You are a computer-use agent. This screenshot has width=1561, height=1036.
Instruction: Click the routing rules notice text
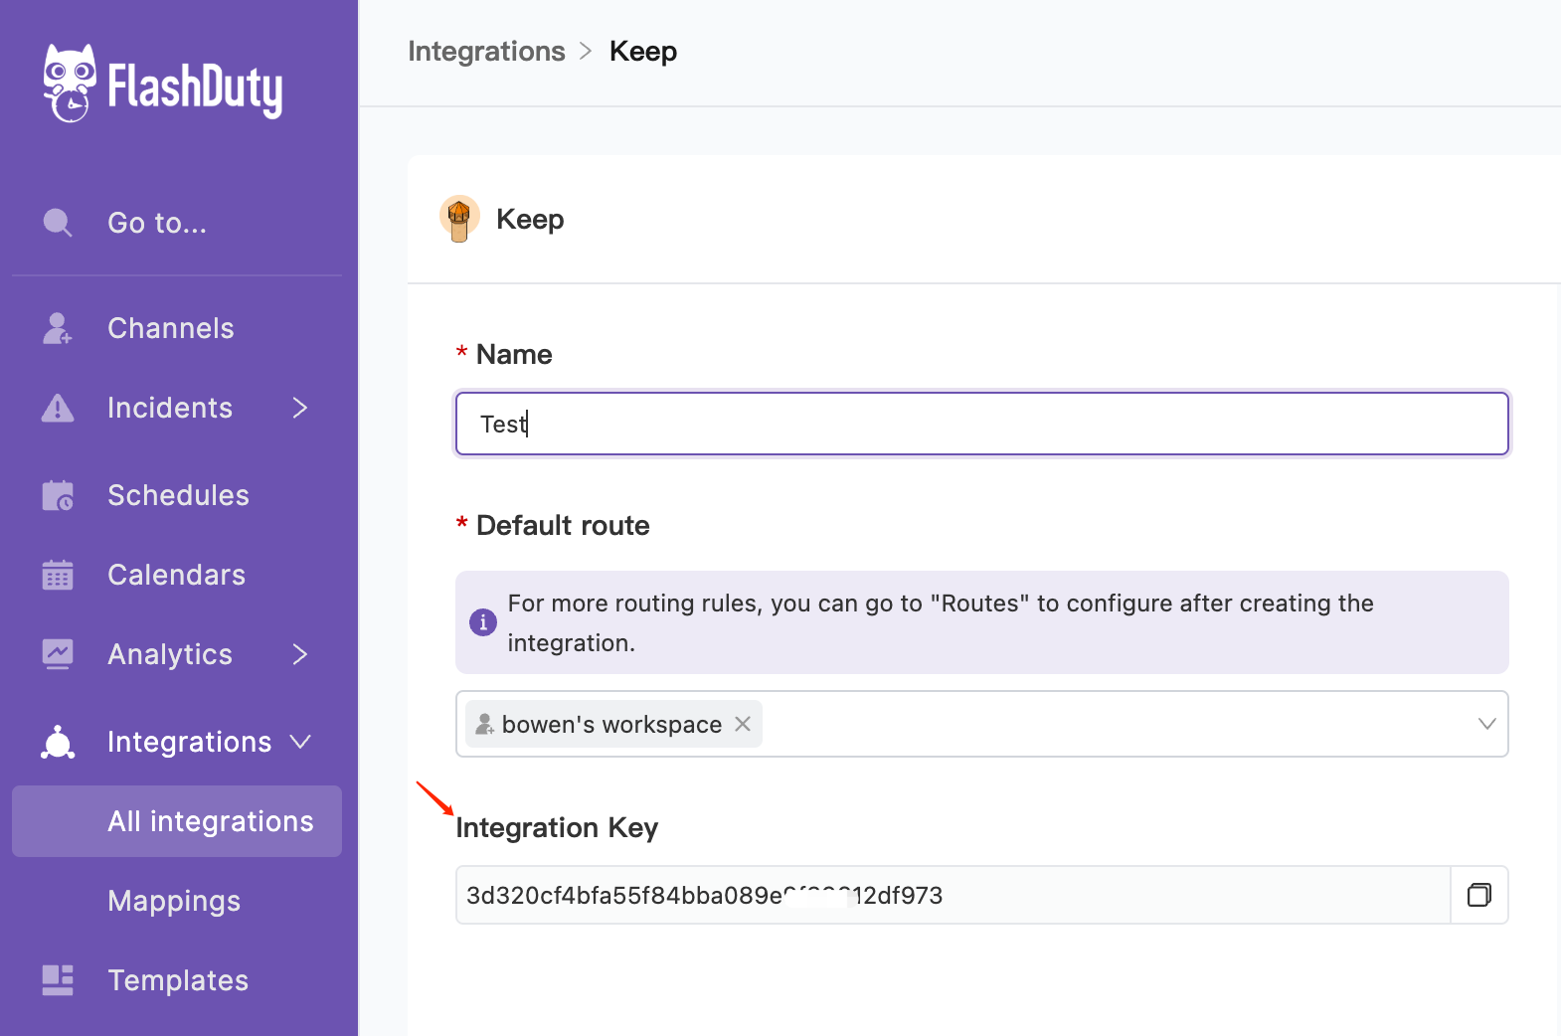(x=941, y=622)
